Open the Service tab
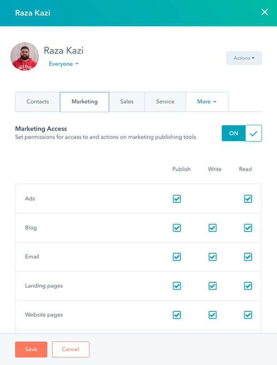This screenshot has height=365, width=277. pyautogui.click(x=165, y=102)
